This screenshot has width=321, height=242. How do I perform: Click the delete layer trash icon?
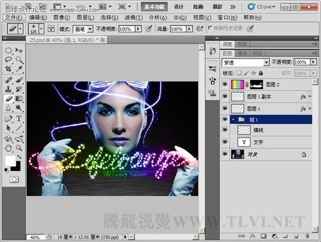tap(306, 236)
